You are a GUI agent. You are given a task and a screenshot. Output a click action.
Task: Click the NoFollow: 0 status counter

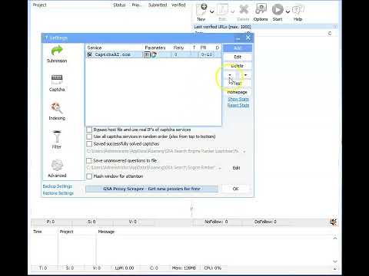click(x=216, y=222)
